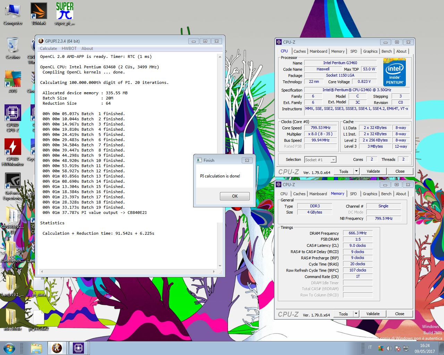
Task: Switch to Memory tab in top CPU-Z
Action: [x=338, y=51]
